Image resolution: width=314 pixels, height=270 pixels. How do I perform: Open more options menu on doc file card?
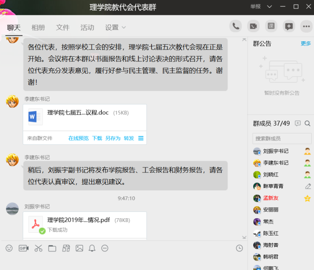point(141,138)
